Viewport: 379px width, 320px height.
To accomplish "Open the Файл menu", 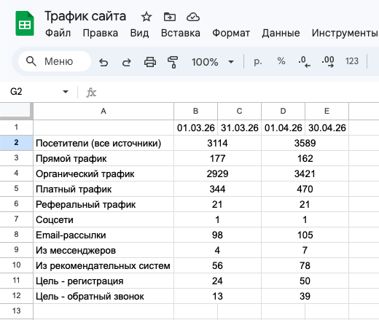I will pos(58,33).
